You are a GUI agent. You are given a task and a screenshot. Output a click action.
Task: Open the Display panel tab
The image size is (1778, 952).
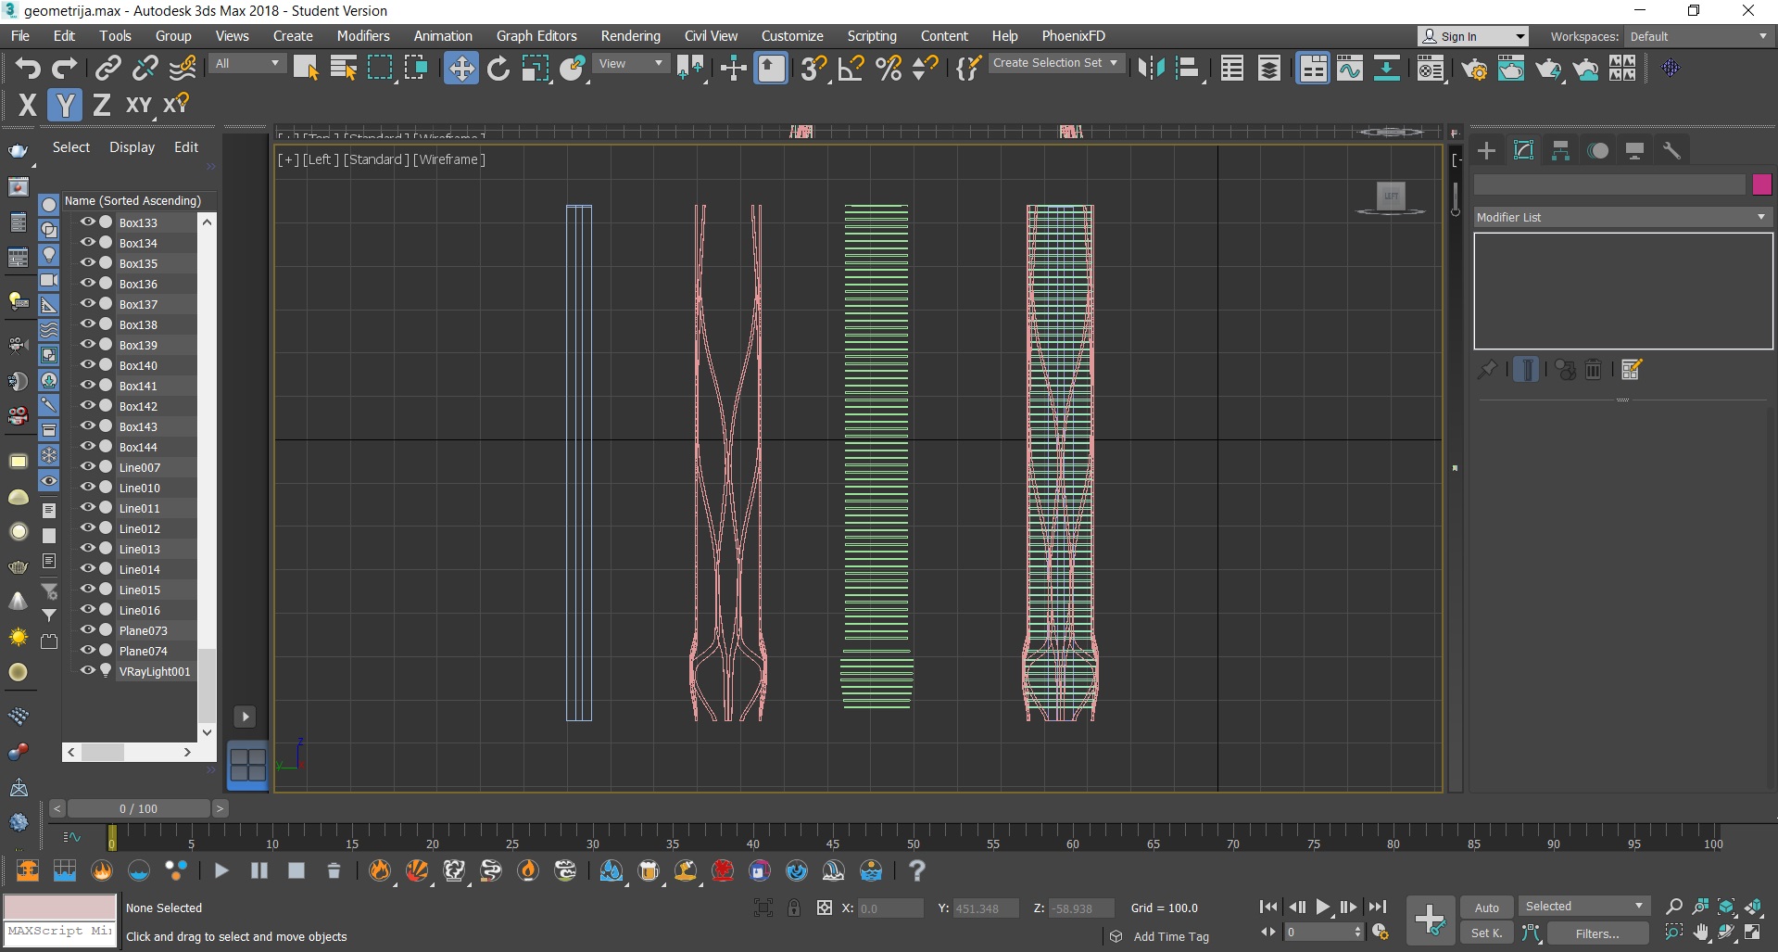(1635, 150)
